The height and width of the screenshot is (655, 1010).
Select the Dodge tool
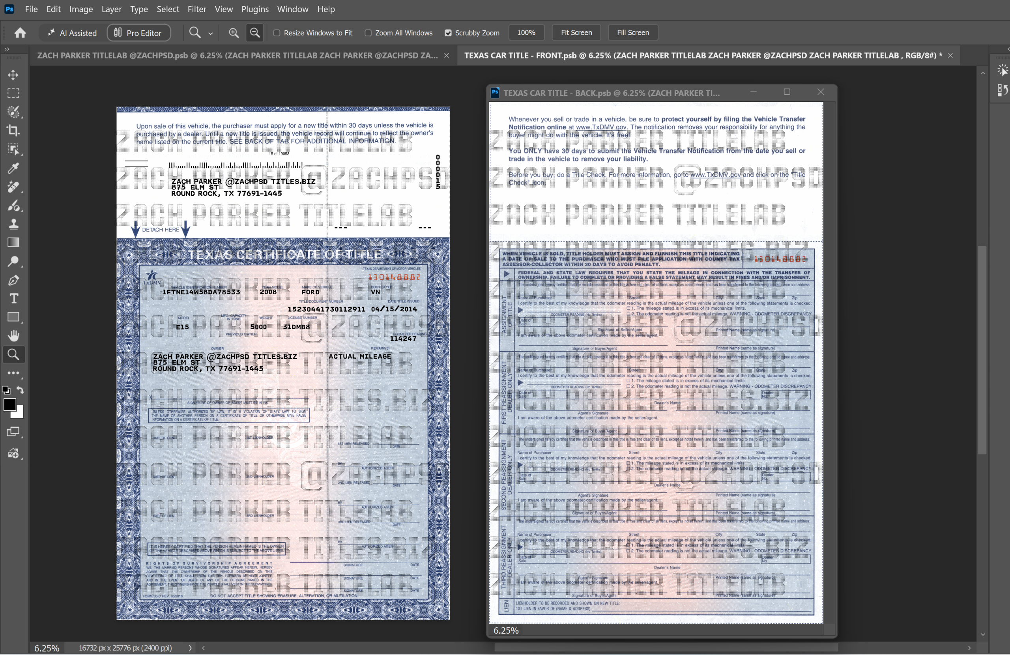click(13, 261)
